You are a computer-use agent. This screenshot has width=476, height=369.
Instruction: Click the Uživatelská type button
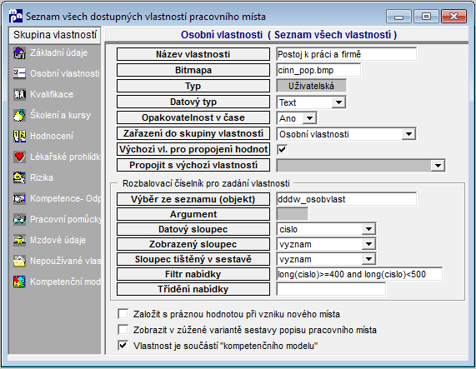click(311, 86)
